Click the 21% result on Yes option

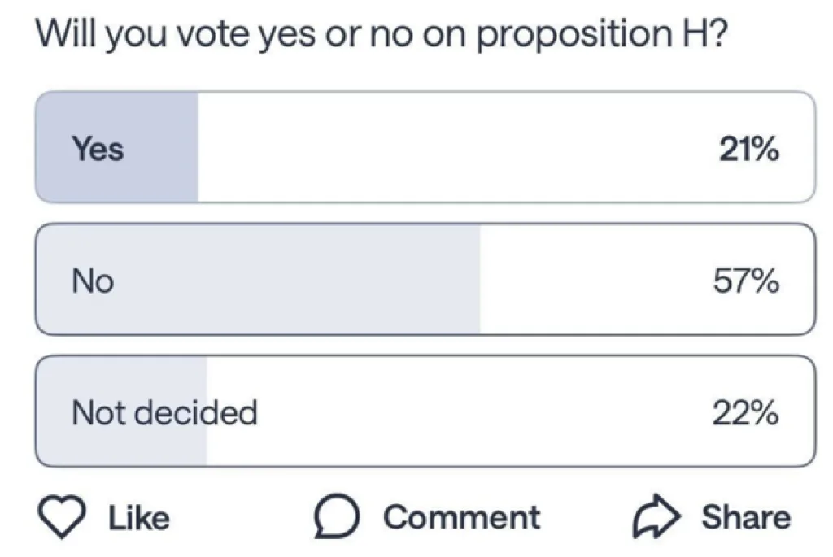[x=748, y=149]
